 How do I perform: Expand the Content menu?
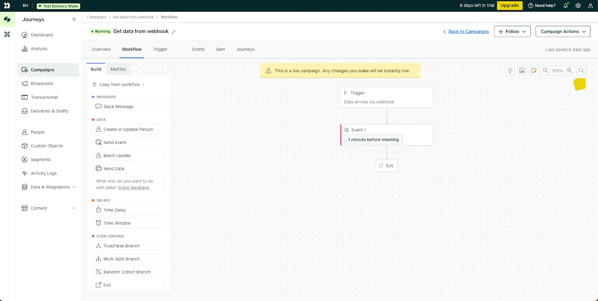(49, 208)
